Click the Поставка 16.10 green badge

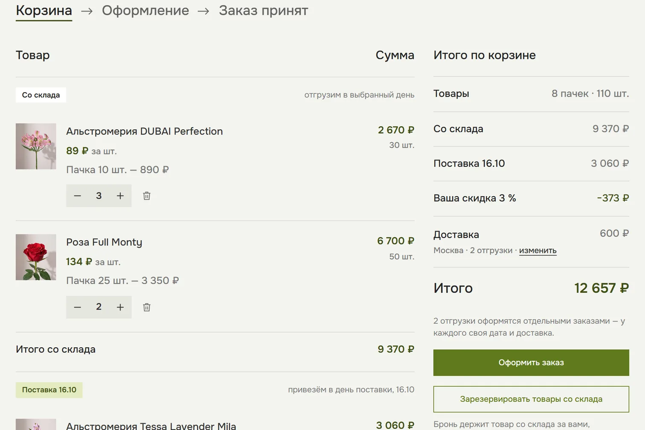tap(49, 390)
